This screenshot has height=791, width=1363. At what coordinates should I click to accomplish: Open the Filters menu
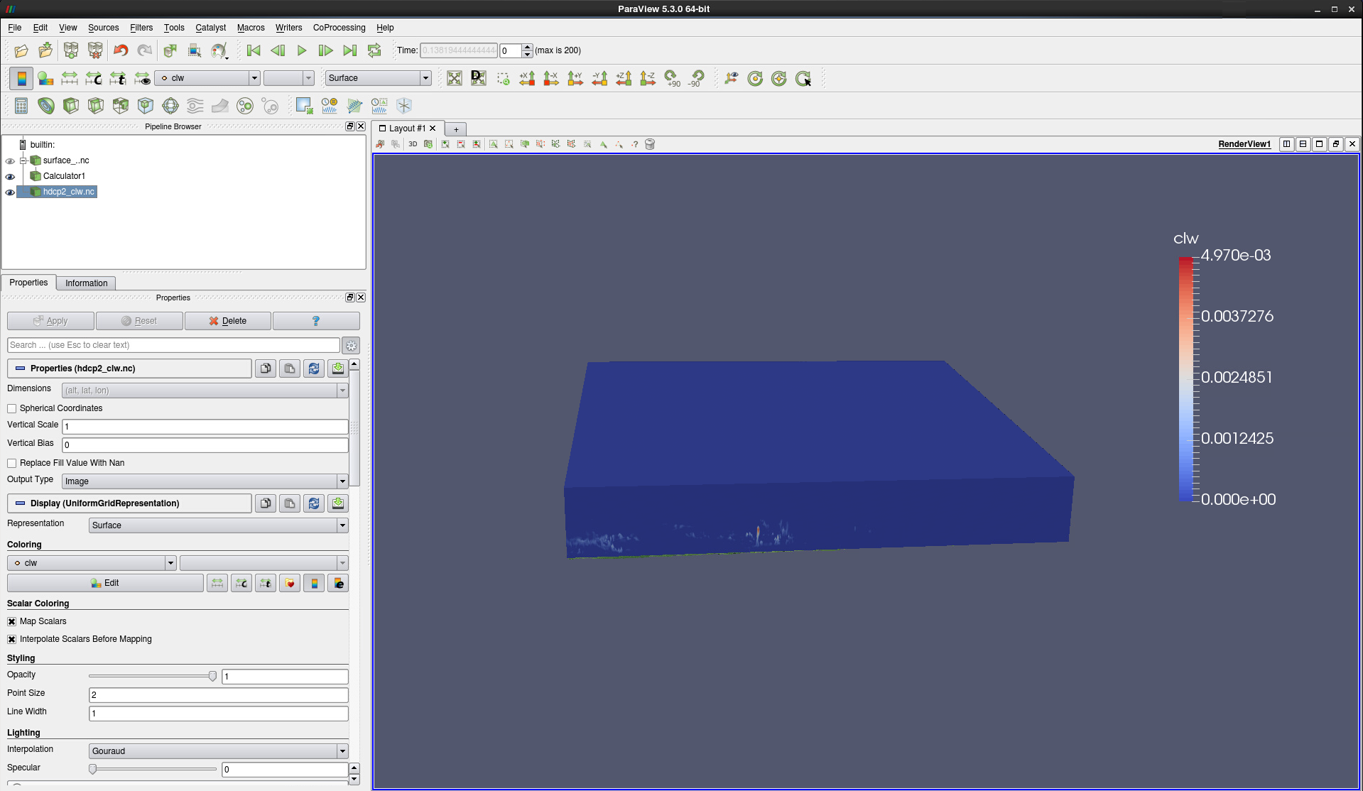pos(141,28)
